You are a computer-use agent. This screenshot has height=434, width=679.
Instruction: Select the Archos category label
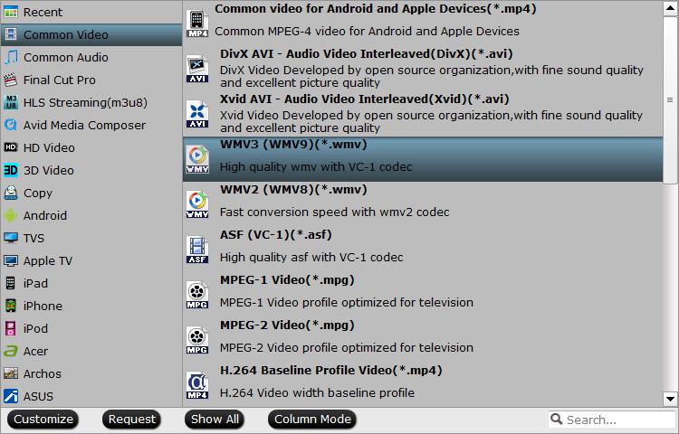(42, 374)
